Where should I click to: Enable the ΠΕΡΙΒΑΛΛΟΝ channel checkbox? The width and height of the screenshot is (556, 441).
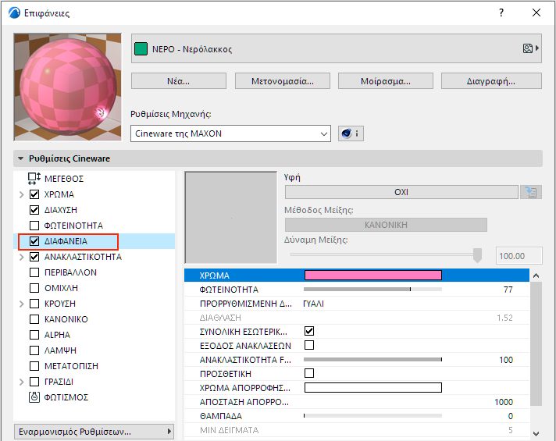[34, 272]
